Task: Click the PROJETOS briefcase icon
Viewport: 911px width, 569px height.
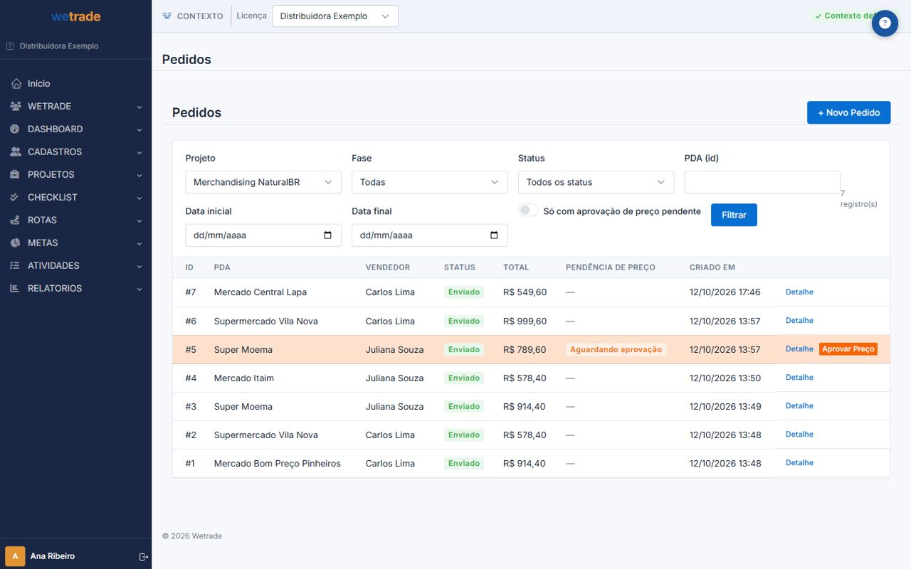Action: 16,175
